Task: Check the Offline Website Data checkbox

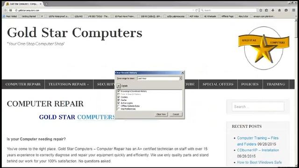Action: click(x=119, y=106)
